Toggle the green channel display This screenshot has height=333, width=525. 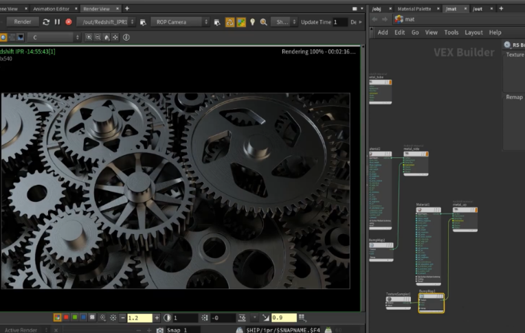[x=74, y=318]
